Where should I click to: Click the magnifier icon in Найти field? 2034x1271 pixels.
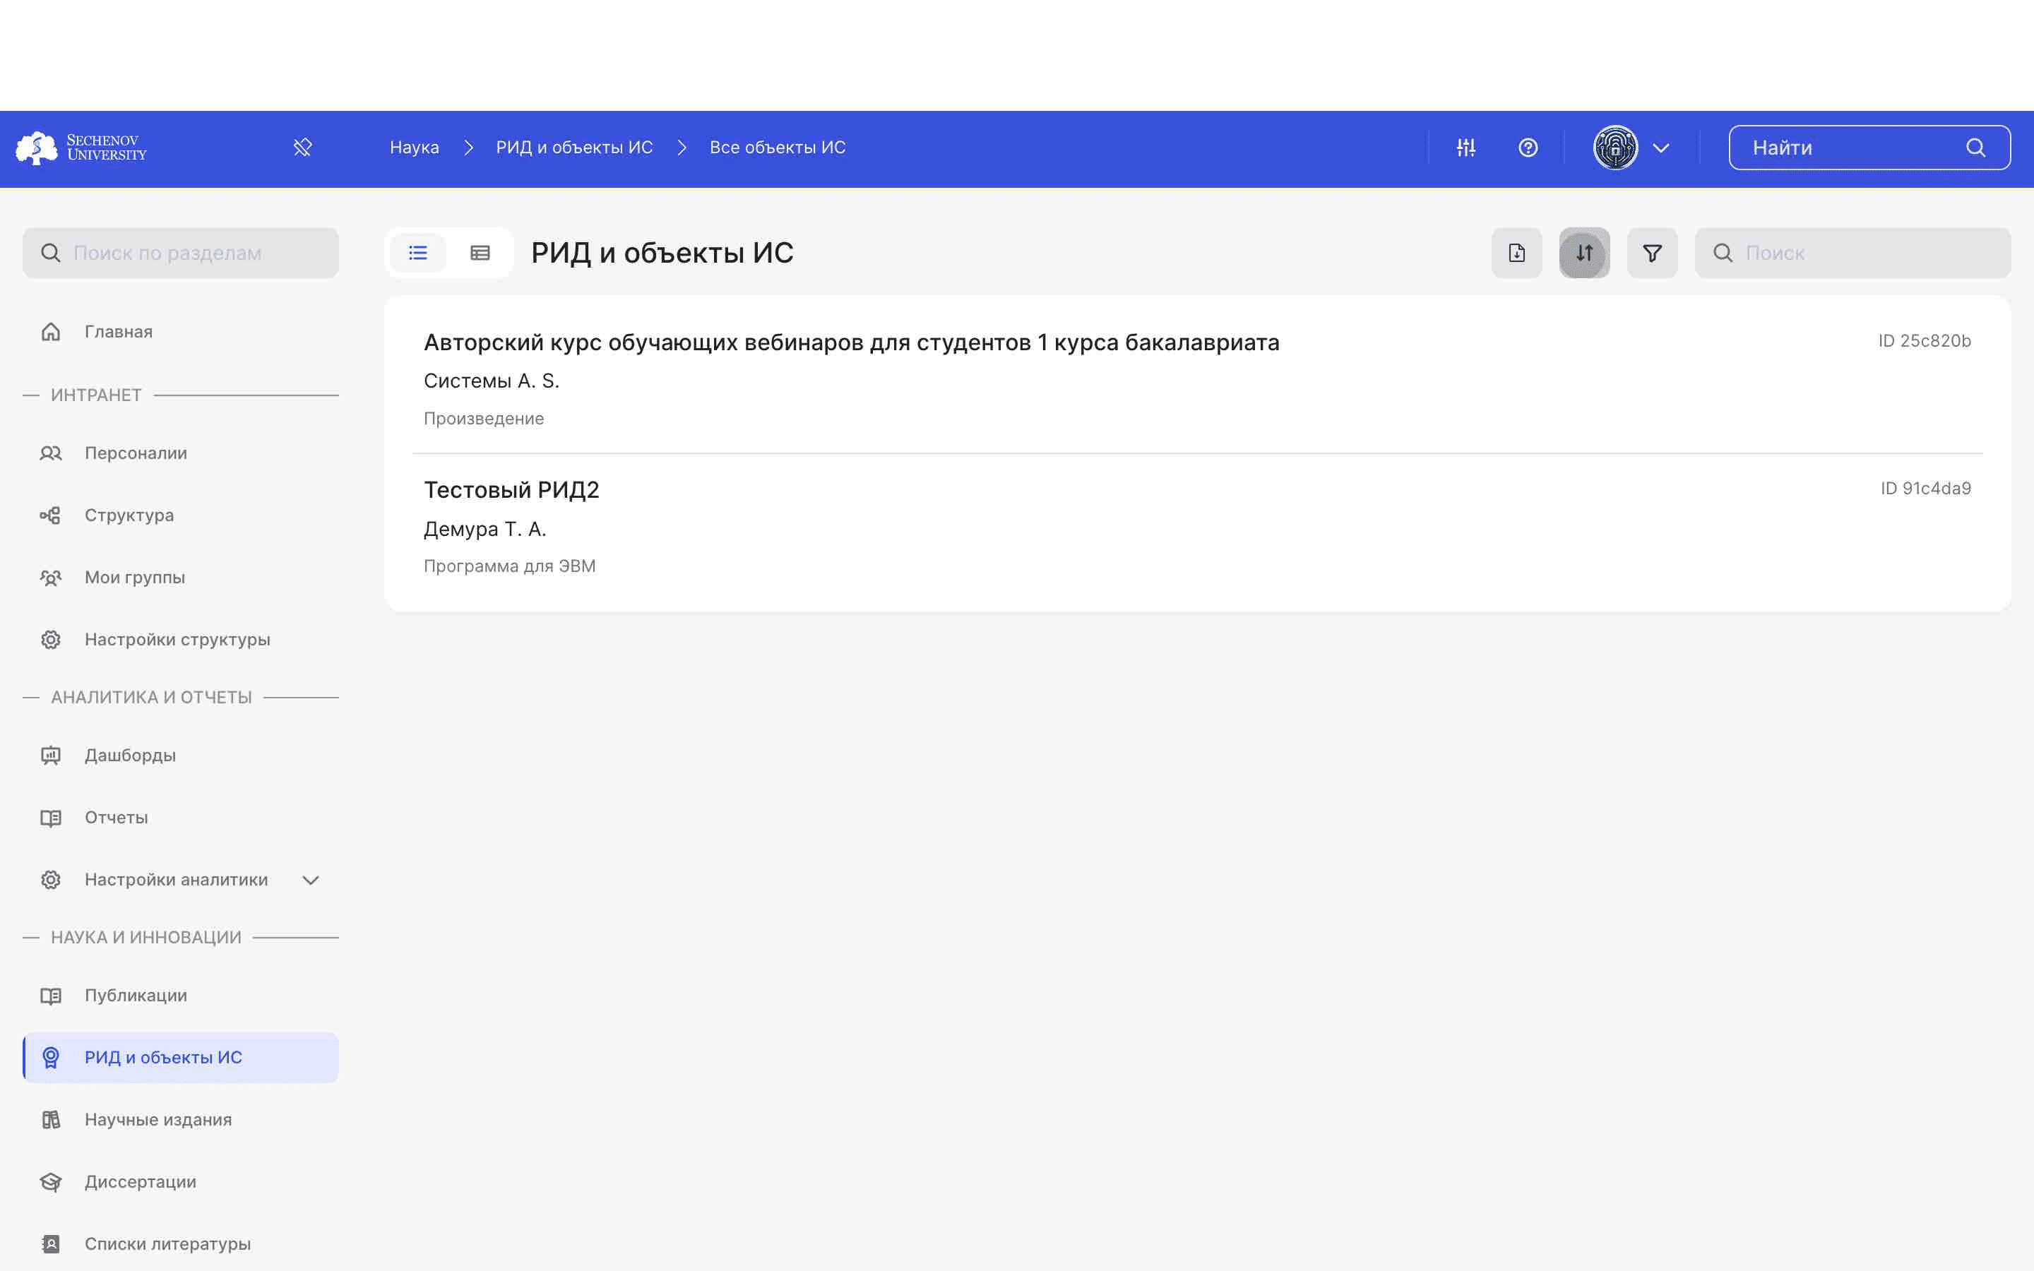(x=1975, y=148)
